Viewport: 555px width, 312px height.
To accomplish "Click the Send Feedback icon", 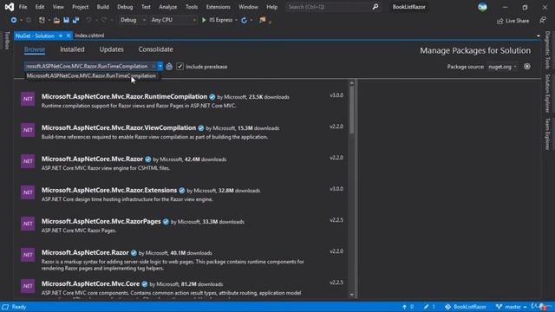I will (543, 21).
